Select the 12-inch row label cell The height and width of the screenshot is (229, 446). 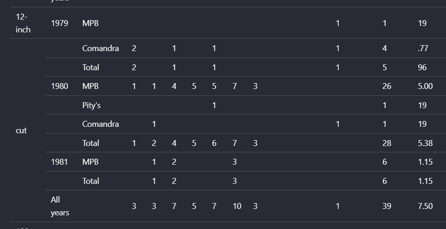click(x=23, y=23)
